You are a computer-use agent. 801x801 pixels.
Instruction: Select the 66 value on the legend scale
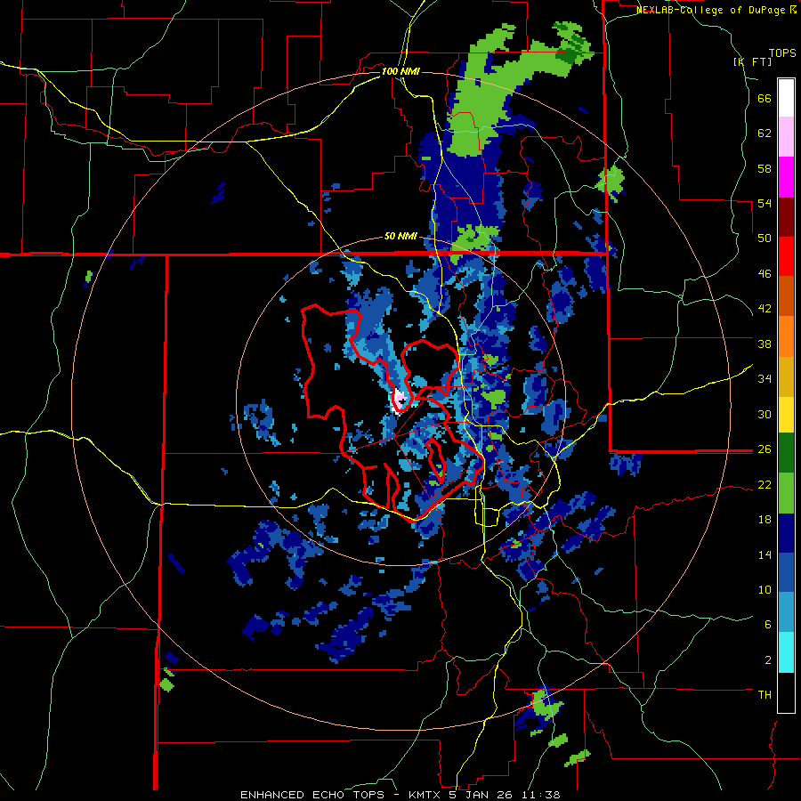pyautogui.click(x=765, y=99)
